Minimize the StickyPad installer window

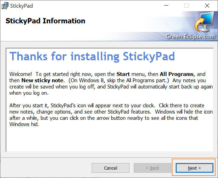point(166,6)
